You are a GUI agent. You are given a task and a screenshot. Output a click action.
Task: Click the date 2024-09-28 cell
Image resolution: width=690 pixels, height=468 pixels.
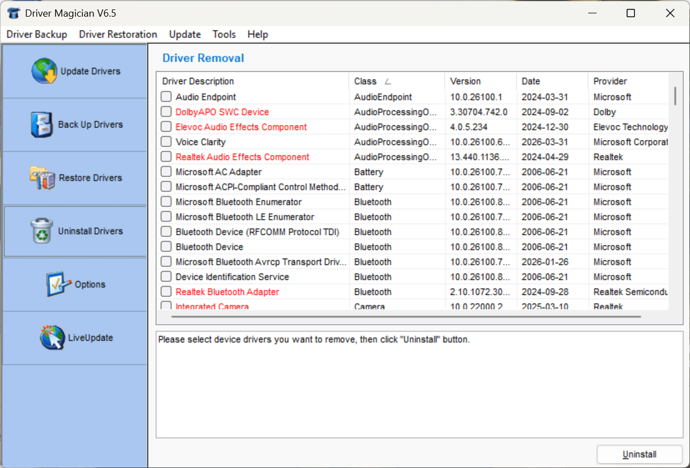(x=545, y=291)
